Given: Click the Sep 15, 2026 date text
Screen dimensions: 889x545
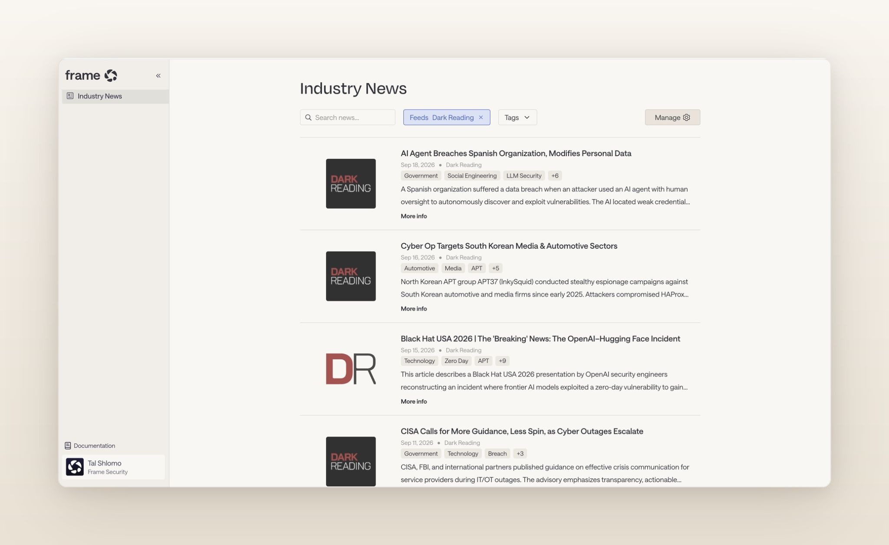Looking at the screenshot, I should click(x=418, y=350).
